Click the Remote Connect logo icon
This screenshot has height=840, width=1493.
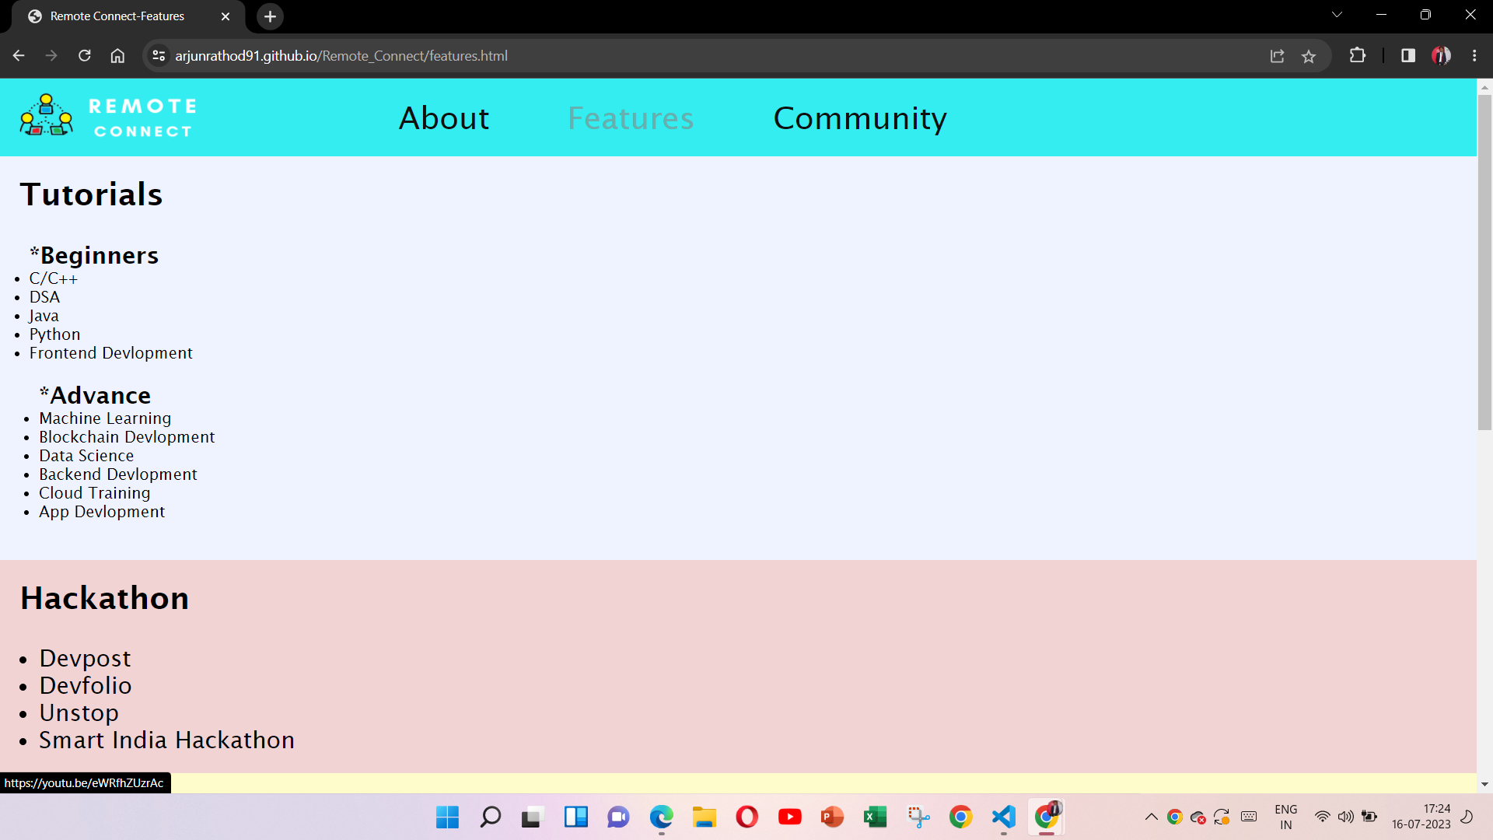pyautogui.click(x=47, y=117)
